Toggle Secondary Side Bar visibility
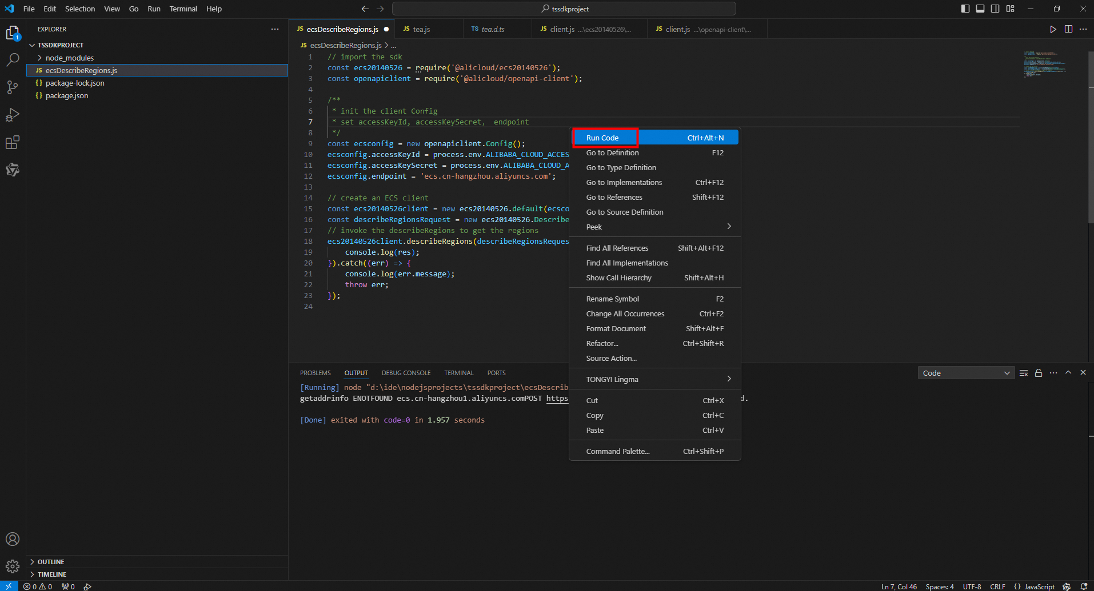 click(x=995, y=9)
